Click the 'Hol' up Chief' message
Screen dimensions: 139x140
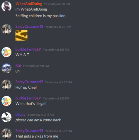(26, 87)
